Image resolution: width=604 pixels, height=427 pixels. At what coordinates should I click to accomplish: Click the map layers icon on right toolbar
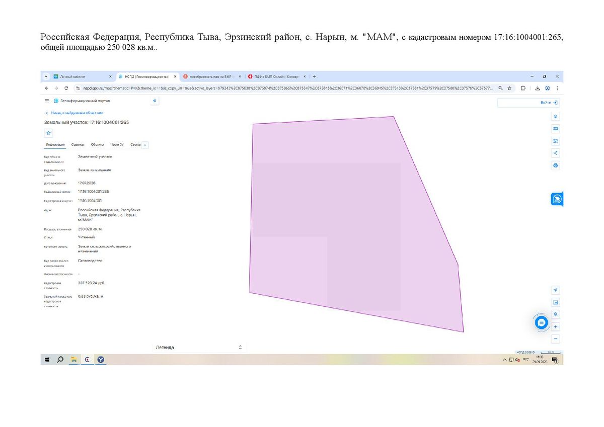tap(556, 116)
